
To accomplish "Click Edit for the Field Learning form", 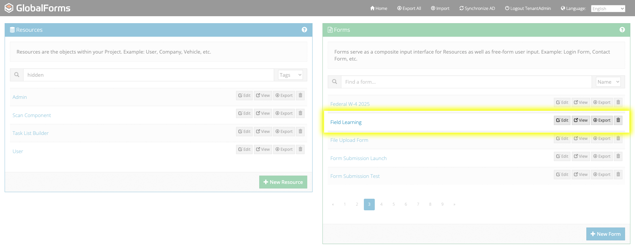I will [562, 120].
